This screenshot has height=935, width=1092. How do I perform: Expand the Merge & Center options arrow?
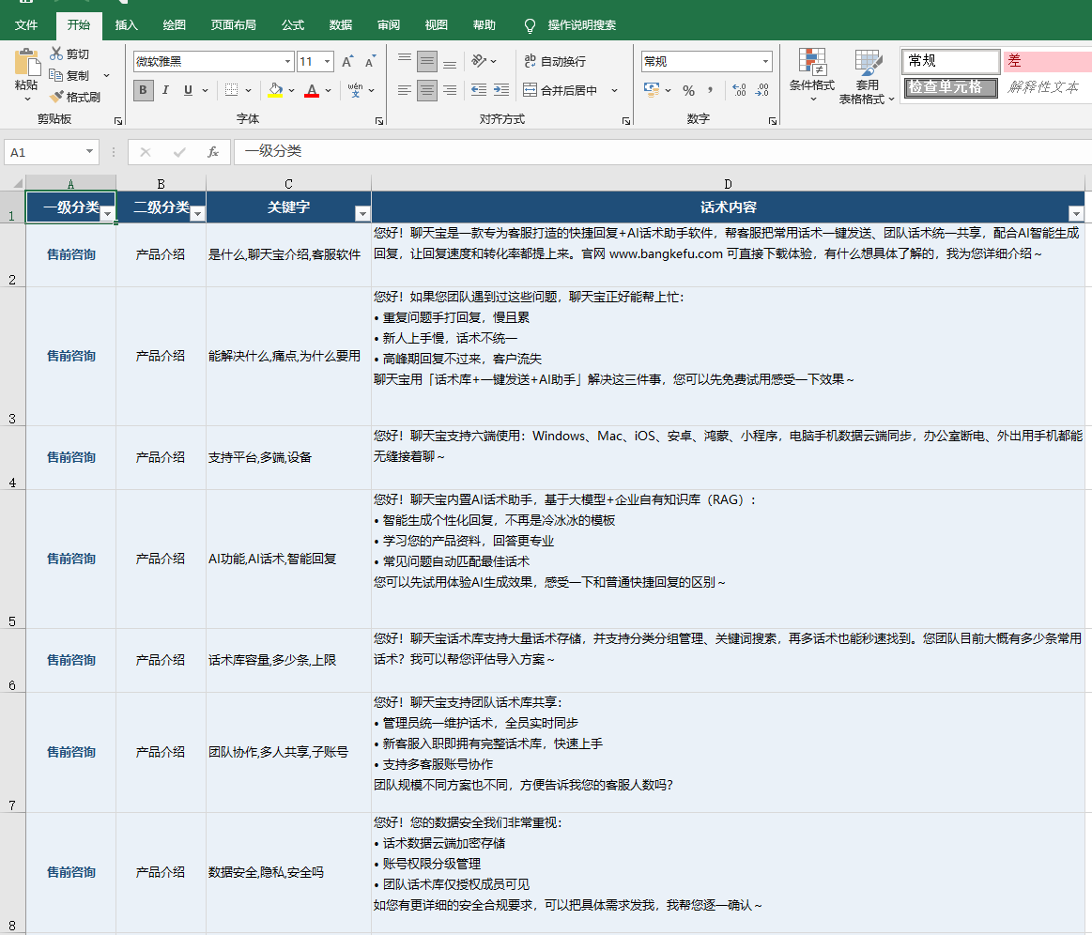(x=614, y=90)
